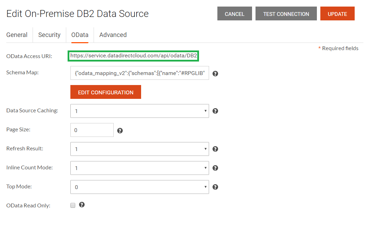Open help for Data Source Caching
Image resolution: width=372 pixels, height=225 pixels.
point(215,111)
